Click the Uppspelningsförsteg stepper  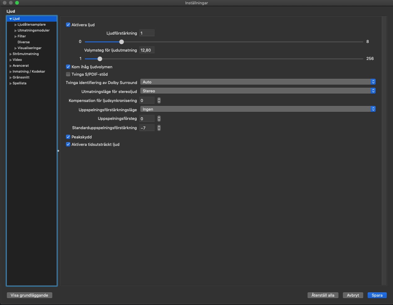click(x=159, y=119)
